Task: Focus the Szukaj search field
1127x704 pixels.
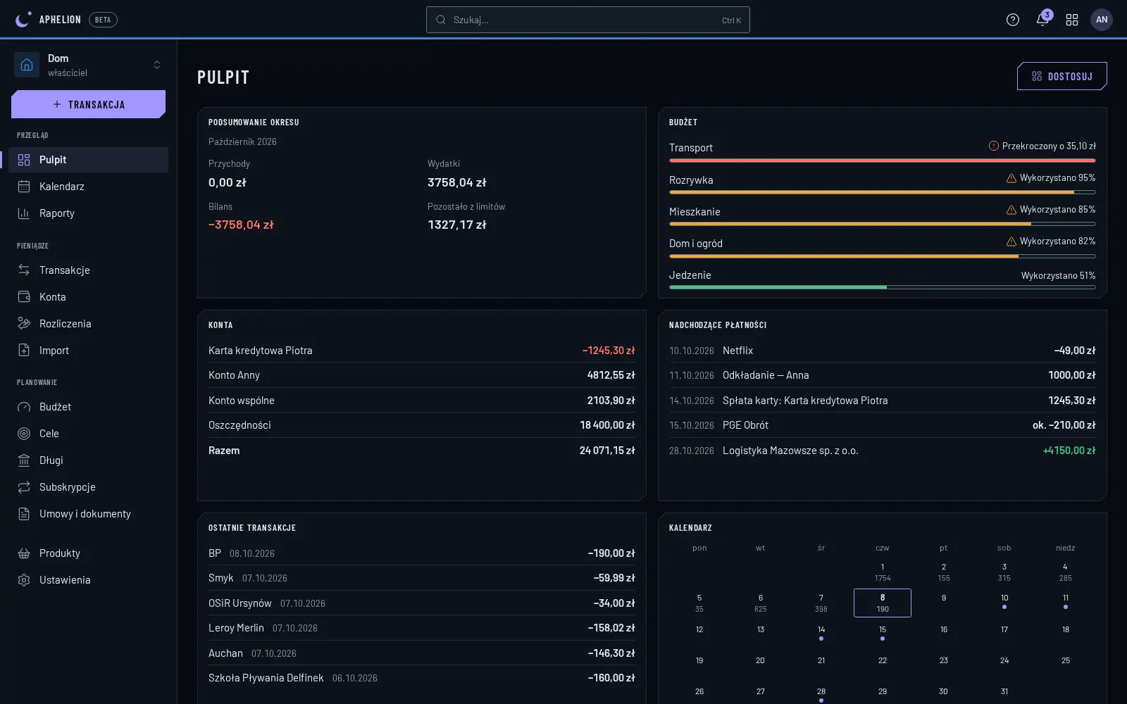Action: (588, 20)
